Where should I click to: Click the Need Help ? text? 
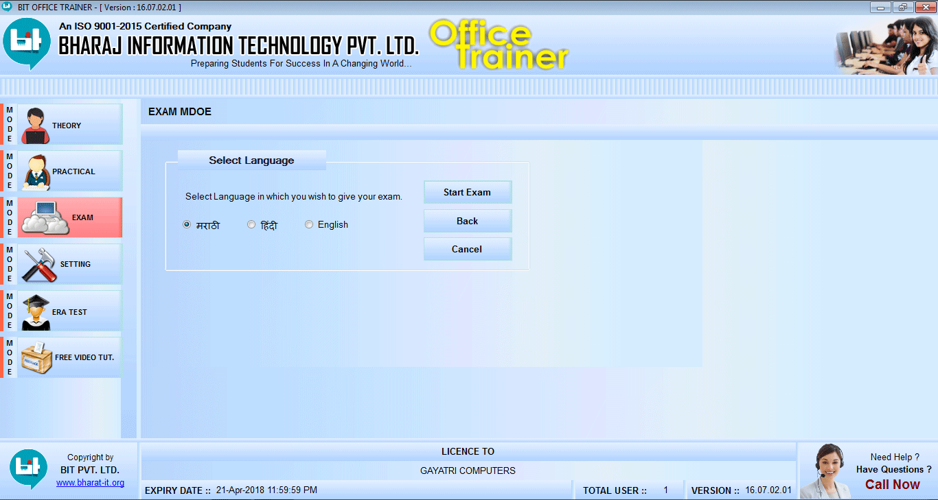895,457
